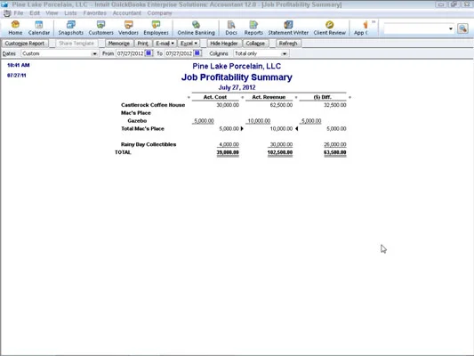Click Rainy Day Collectibles row label
474x356 pixels.
(149, 144)
